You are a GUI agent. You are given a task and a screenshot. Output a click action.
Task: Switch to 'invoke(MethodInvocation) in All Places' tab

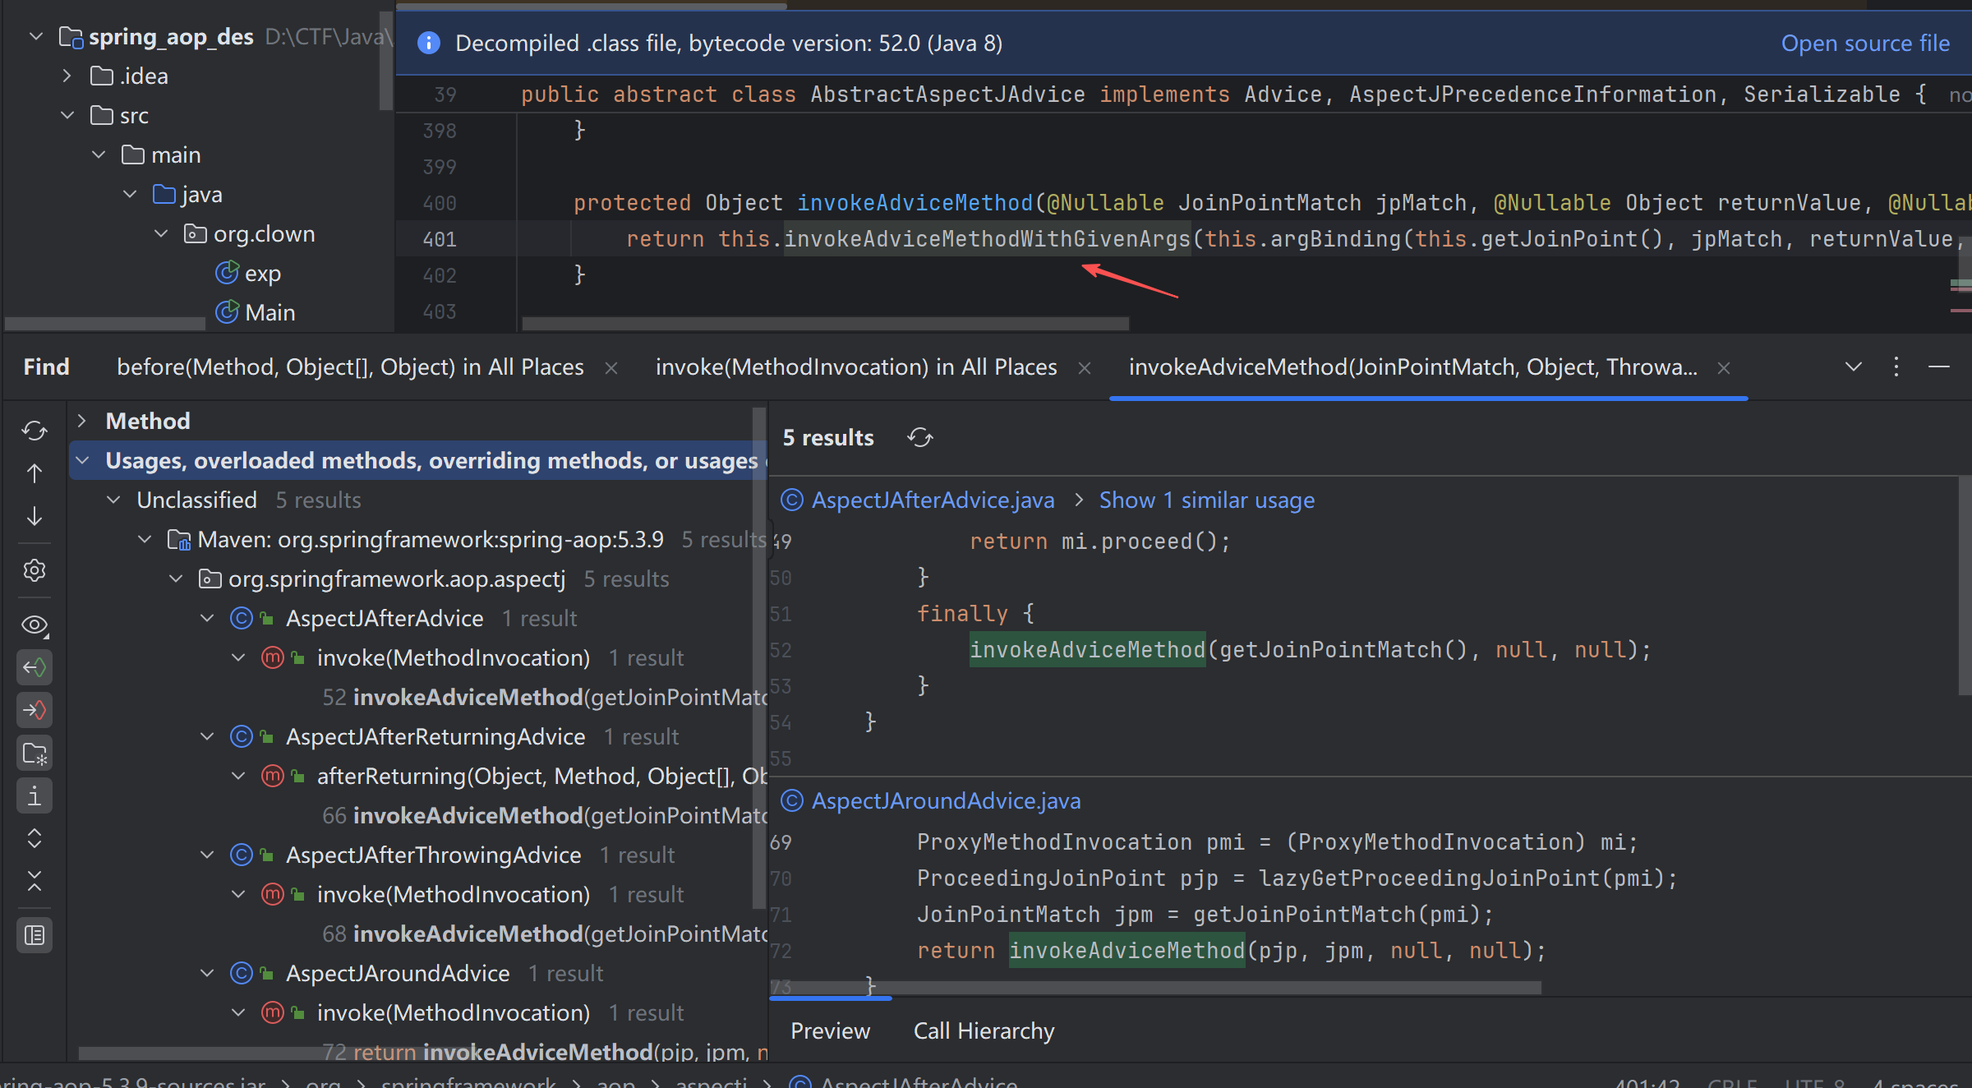(855, 367)
